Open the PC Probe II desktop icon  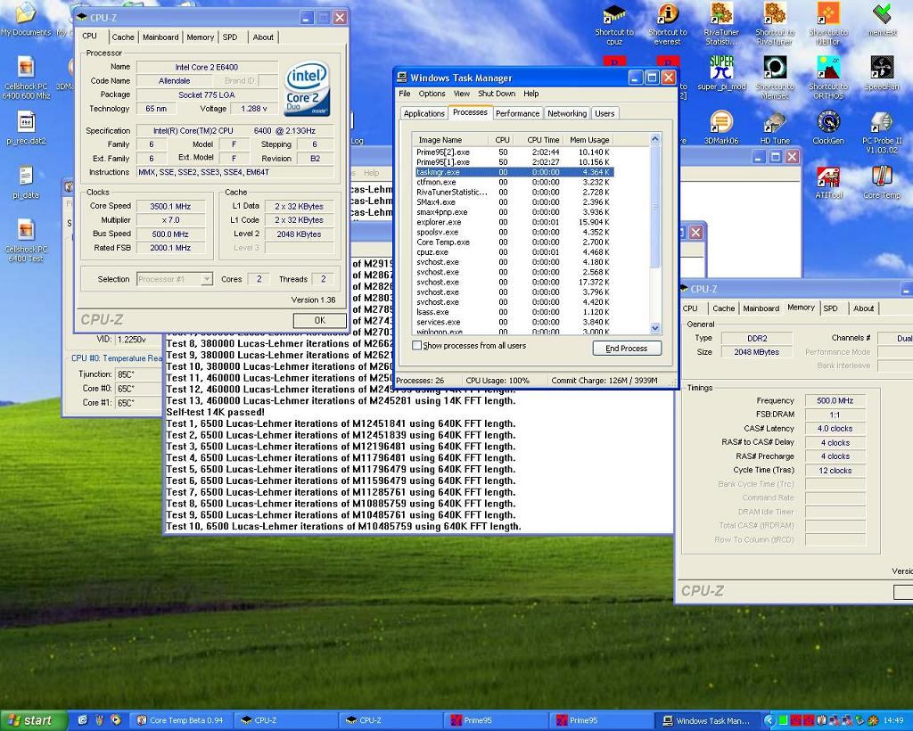click(882, 132)
